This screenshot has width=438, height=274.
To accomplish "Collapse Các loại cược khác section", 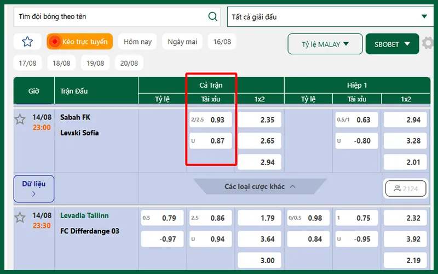I will 260,186.
